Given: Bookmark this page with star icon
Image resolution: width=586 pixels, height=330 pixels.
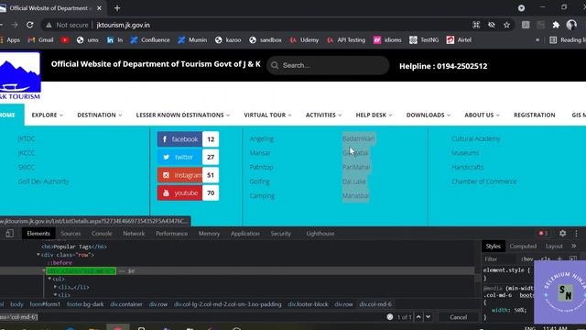Looking at the screenshot, I should click(506, 25).
